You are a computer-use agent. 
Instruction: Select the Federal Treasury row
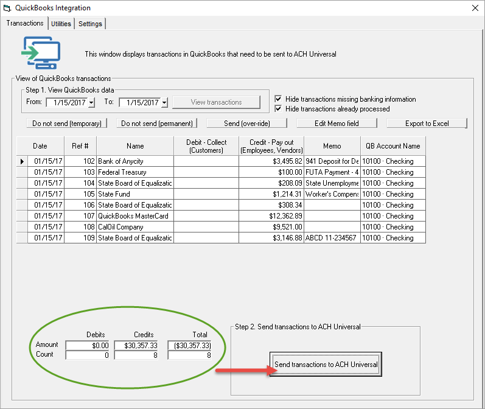221,172
